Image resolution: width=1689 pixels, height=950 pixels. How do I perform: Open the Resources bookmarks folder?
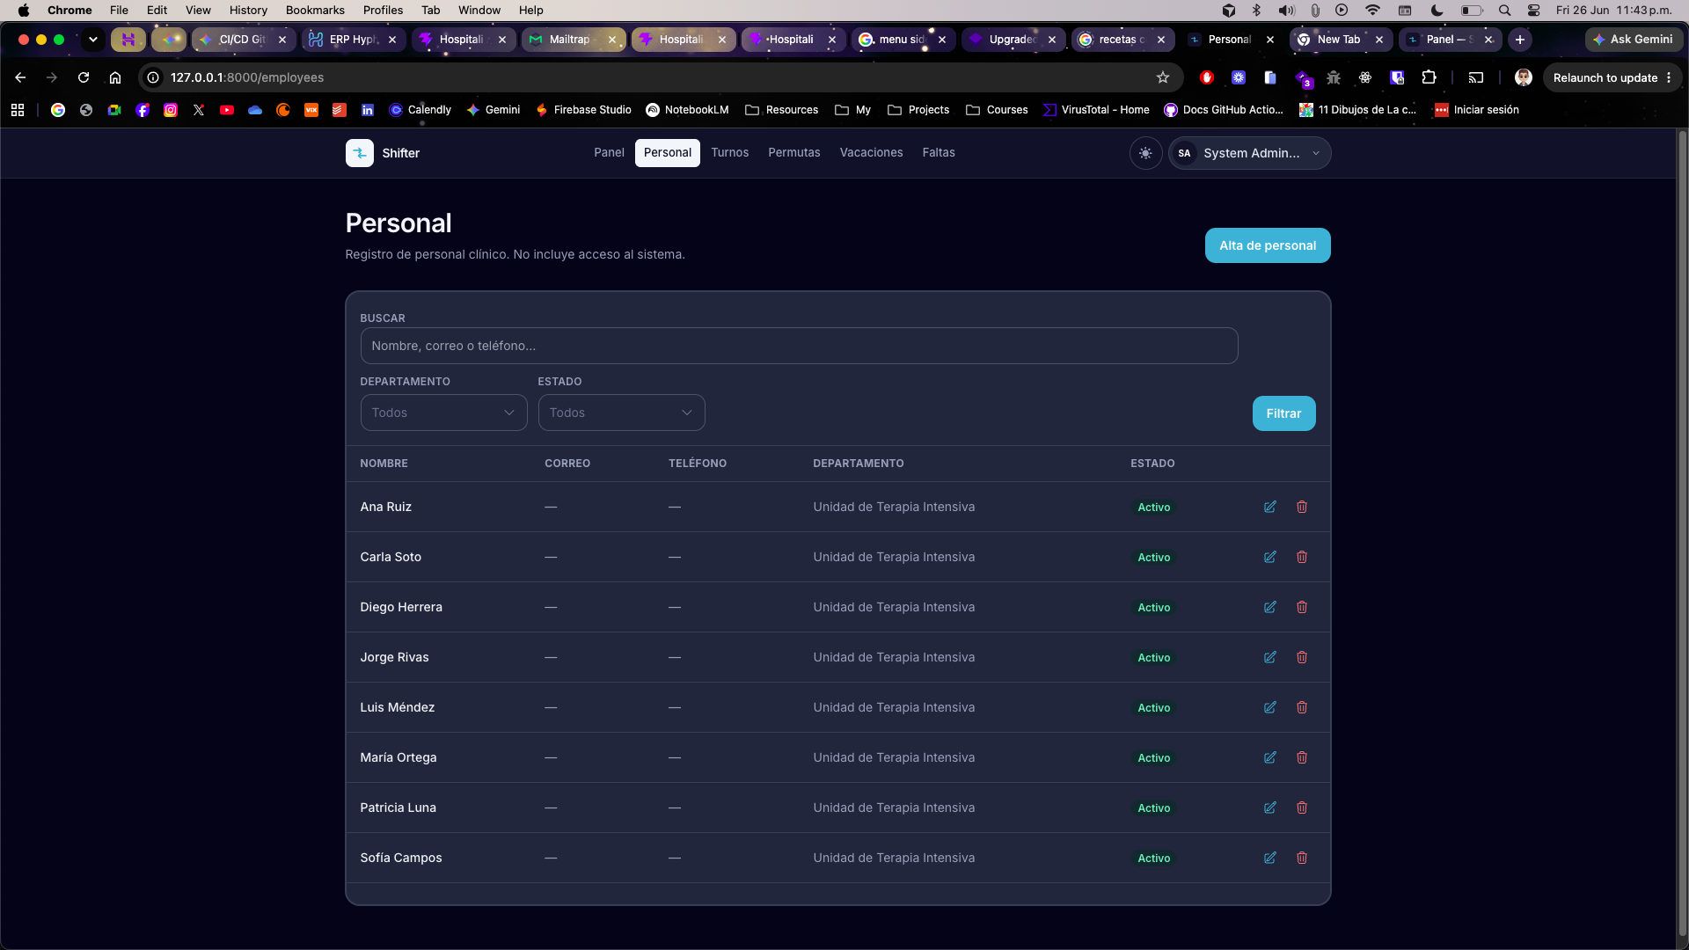[781, 110]
